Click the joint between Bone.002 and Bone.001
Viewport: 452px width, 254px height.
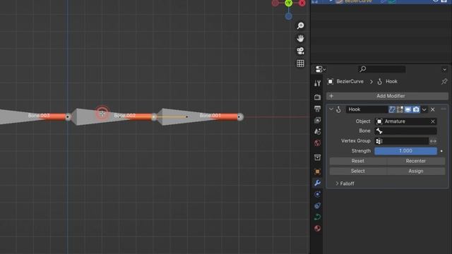[154, 116]
